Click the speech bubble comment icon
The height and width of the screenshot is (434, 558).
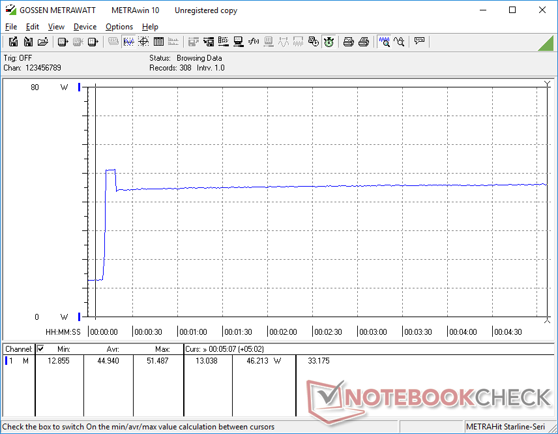point(419,41)
